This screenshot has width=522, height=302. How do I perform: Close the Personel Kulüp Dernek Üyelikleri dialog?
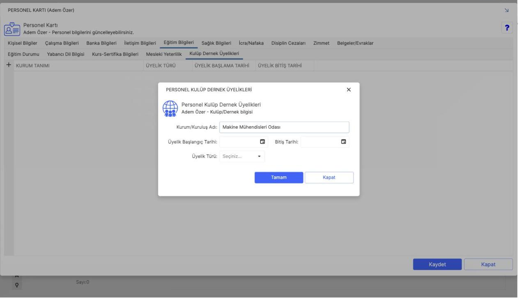pos(349,90)
